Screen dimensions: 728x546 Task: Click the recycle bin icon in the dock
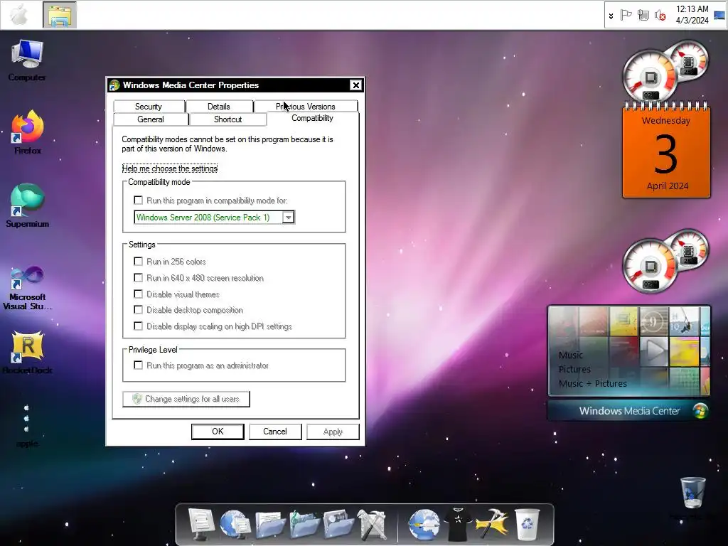[527, 525]
